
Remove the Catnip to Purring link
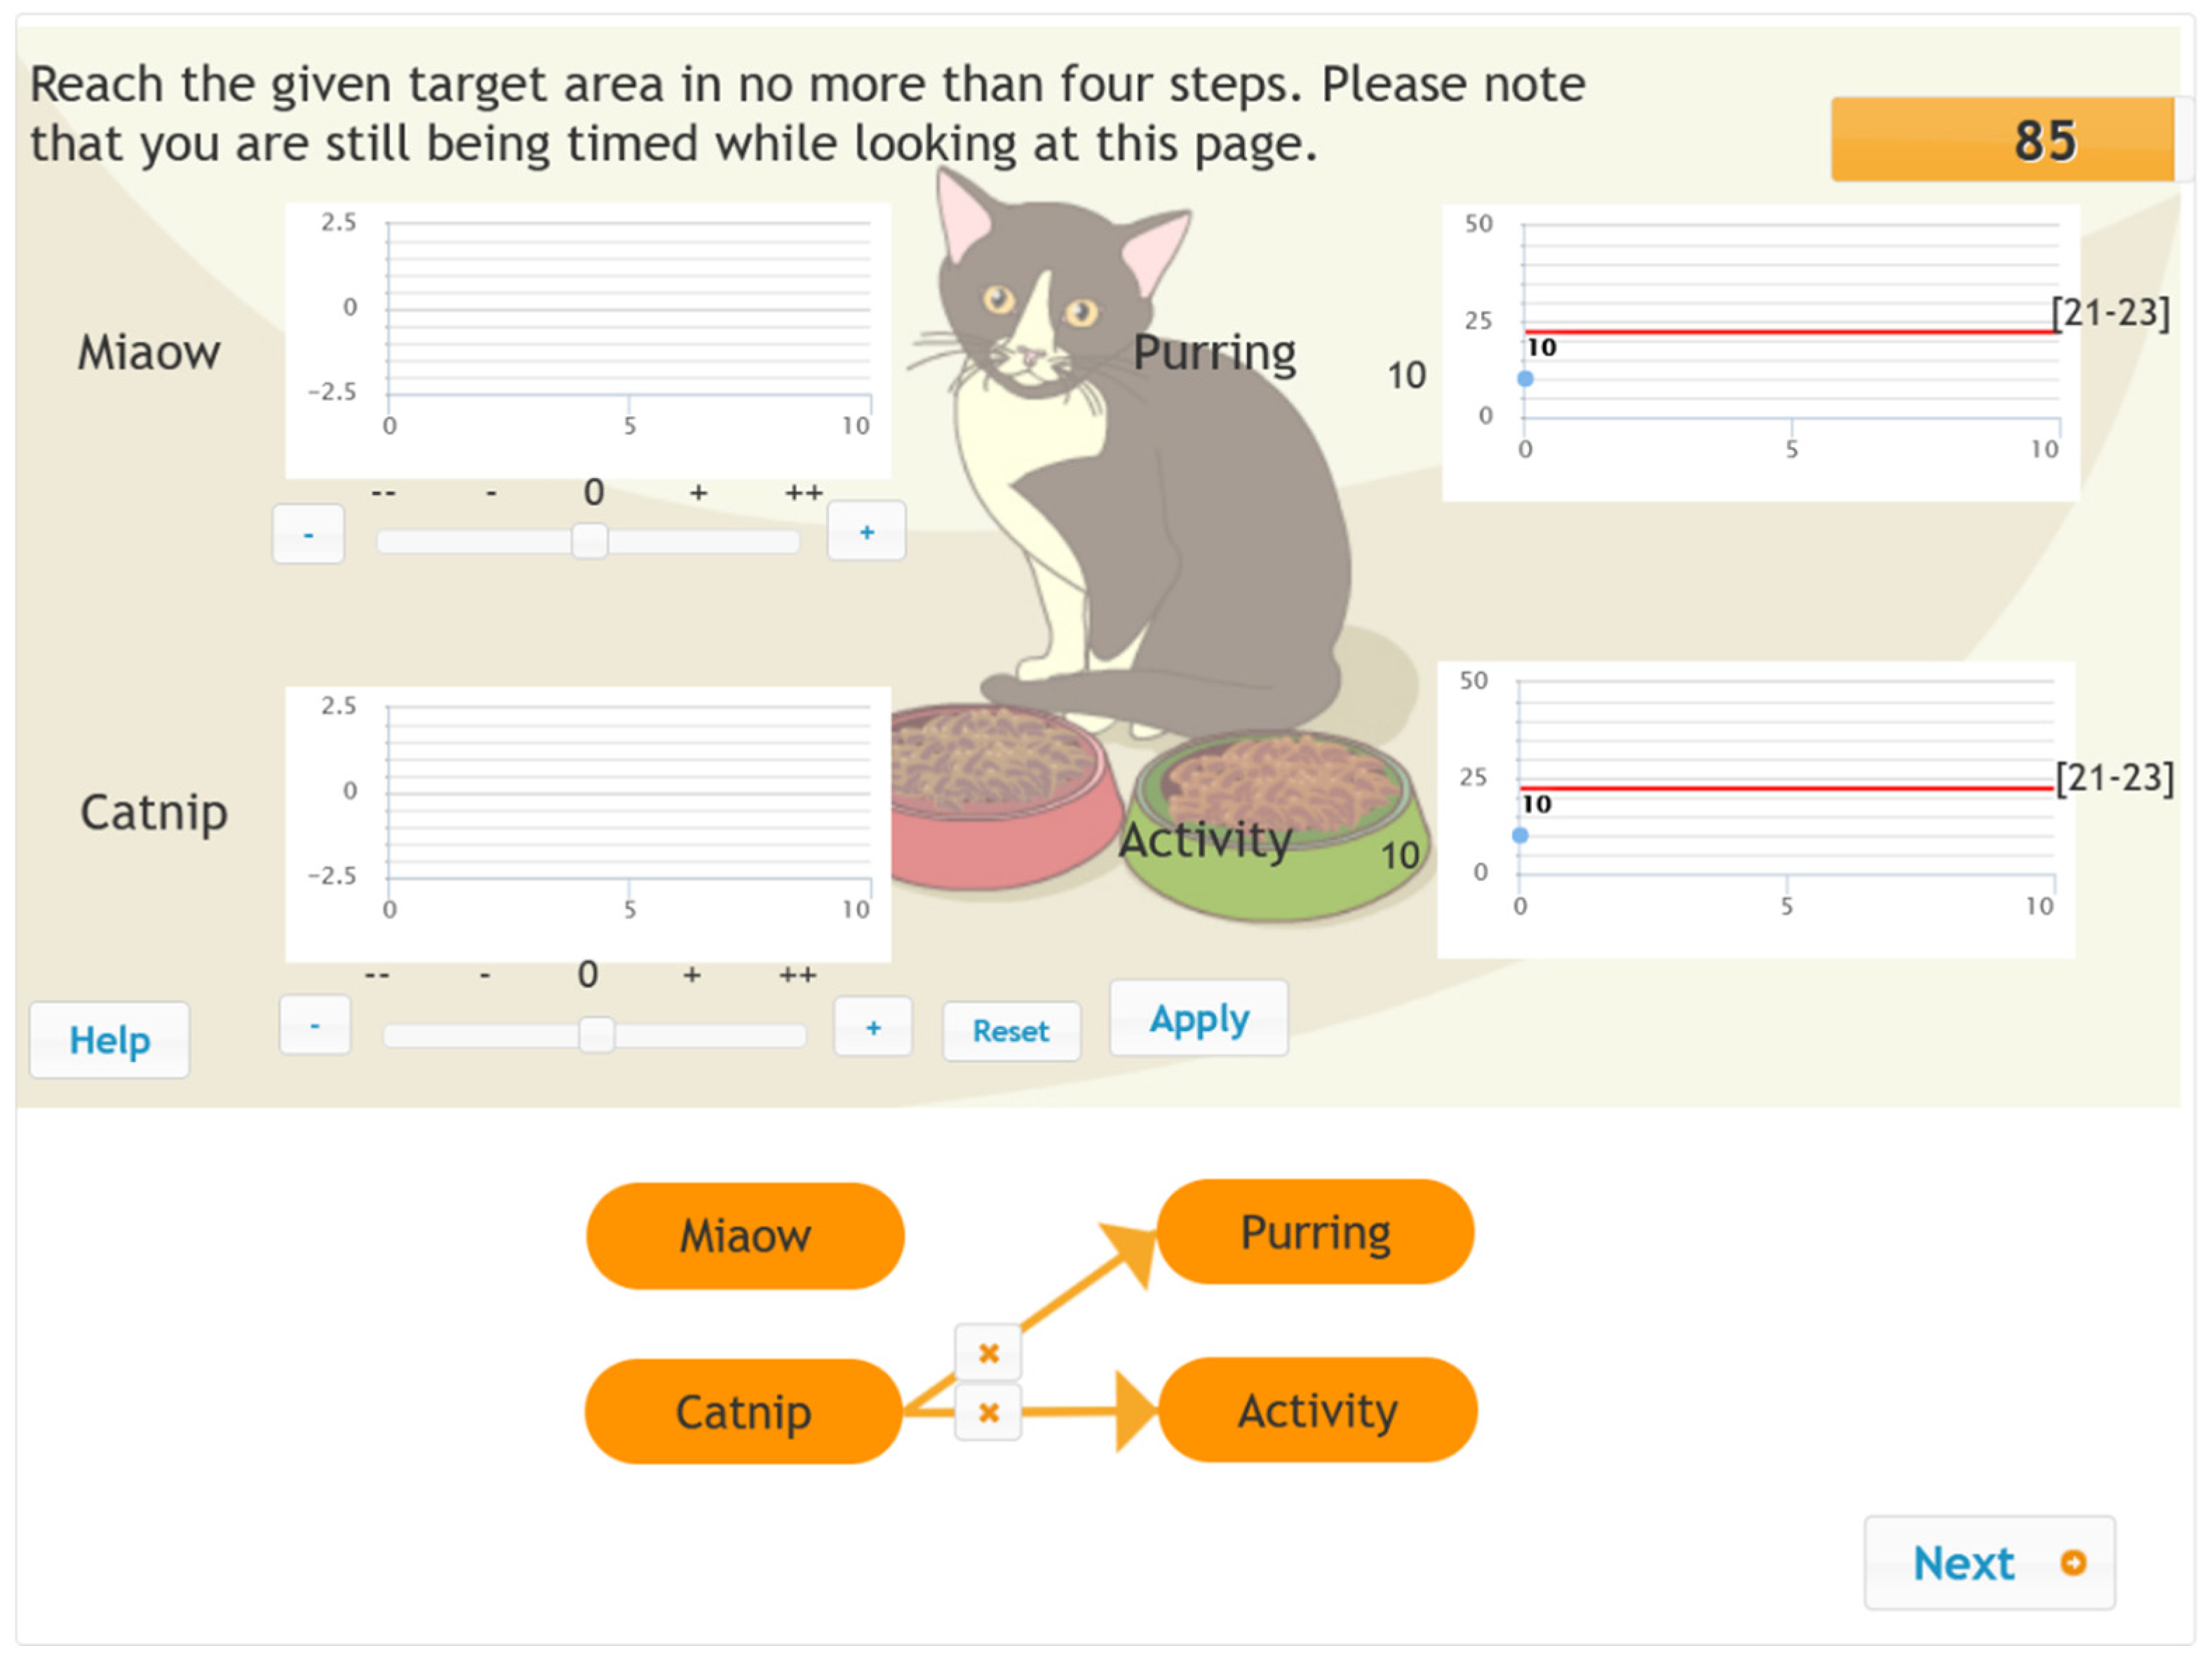988,1352
